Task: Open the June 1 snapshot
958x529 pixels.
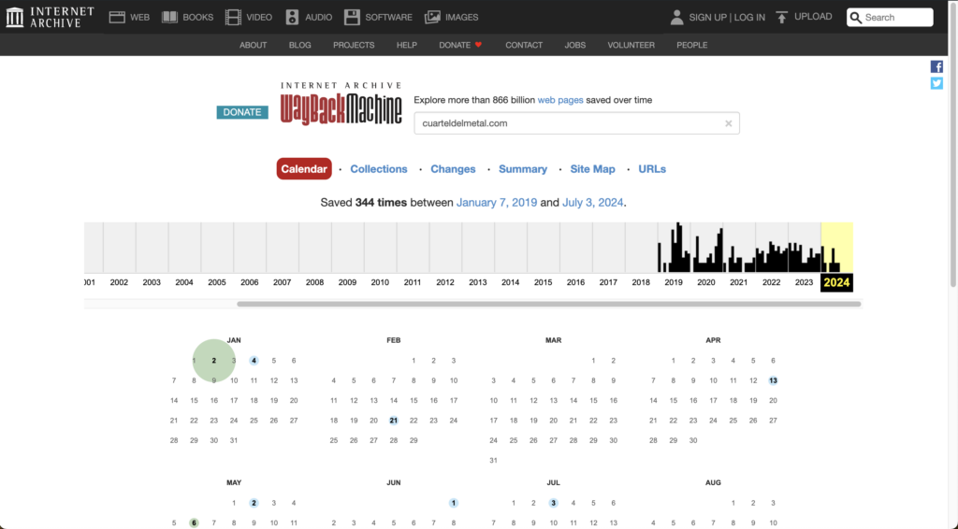Action: pyautogui.click(x=454, y=504)
